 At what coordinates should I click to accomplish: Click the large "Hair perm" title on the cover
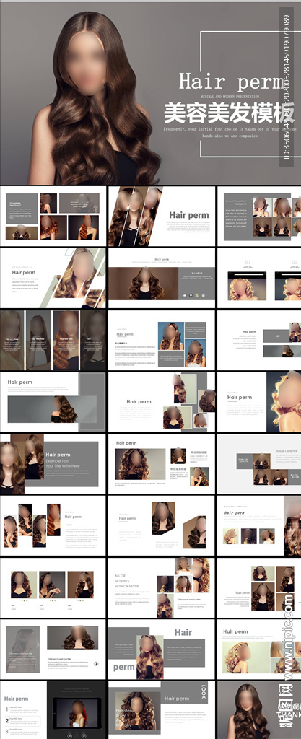point(231,82)
